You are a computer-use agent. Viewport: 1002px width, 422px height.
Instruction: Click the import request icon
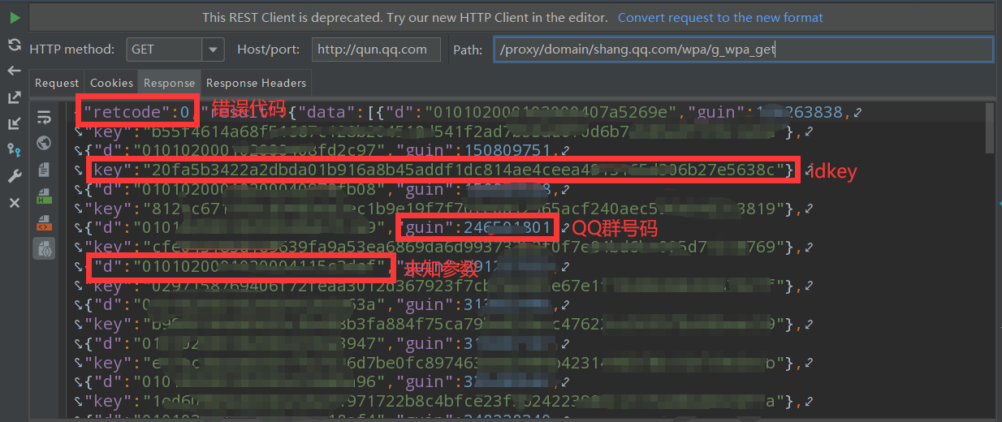15,123
